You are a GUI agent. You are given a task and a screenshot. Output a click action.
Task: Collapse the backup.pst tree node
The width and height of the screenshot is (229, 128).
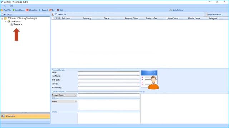pyautogui.click(x=6, y=21)
